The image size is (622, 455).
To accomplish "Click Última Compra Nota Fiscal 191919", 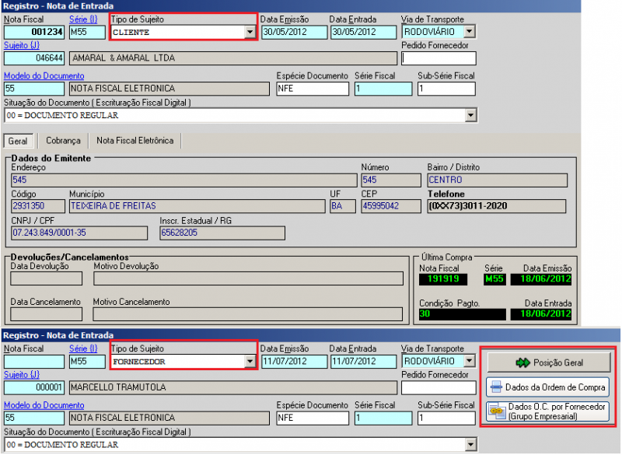I will (443, 279).
